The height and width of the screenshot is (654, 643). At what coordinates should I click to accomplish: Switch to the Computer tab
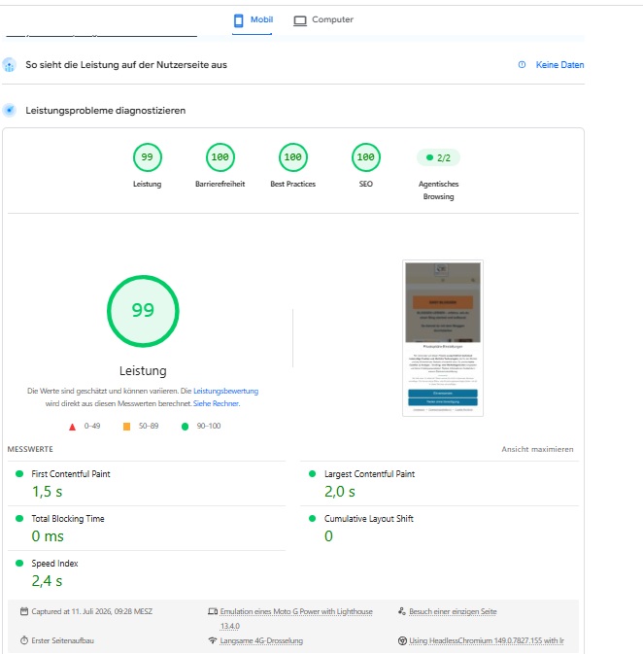pyautogui.click(x=323, y=20)
